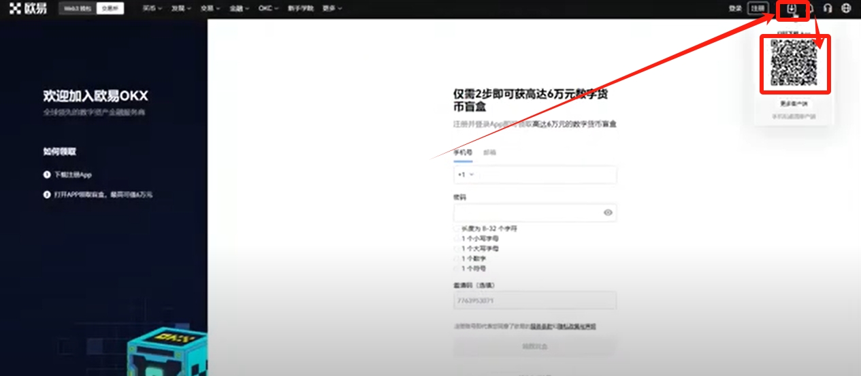Expand the 发现 menu

coord(180,8)
